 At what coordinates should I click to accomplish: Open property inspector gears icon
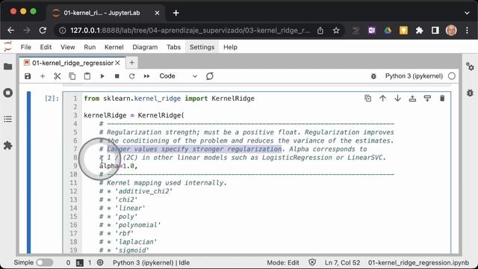pos(470,67)
